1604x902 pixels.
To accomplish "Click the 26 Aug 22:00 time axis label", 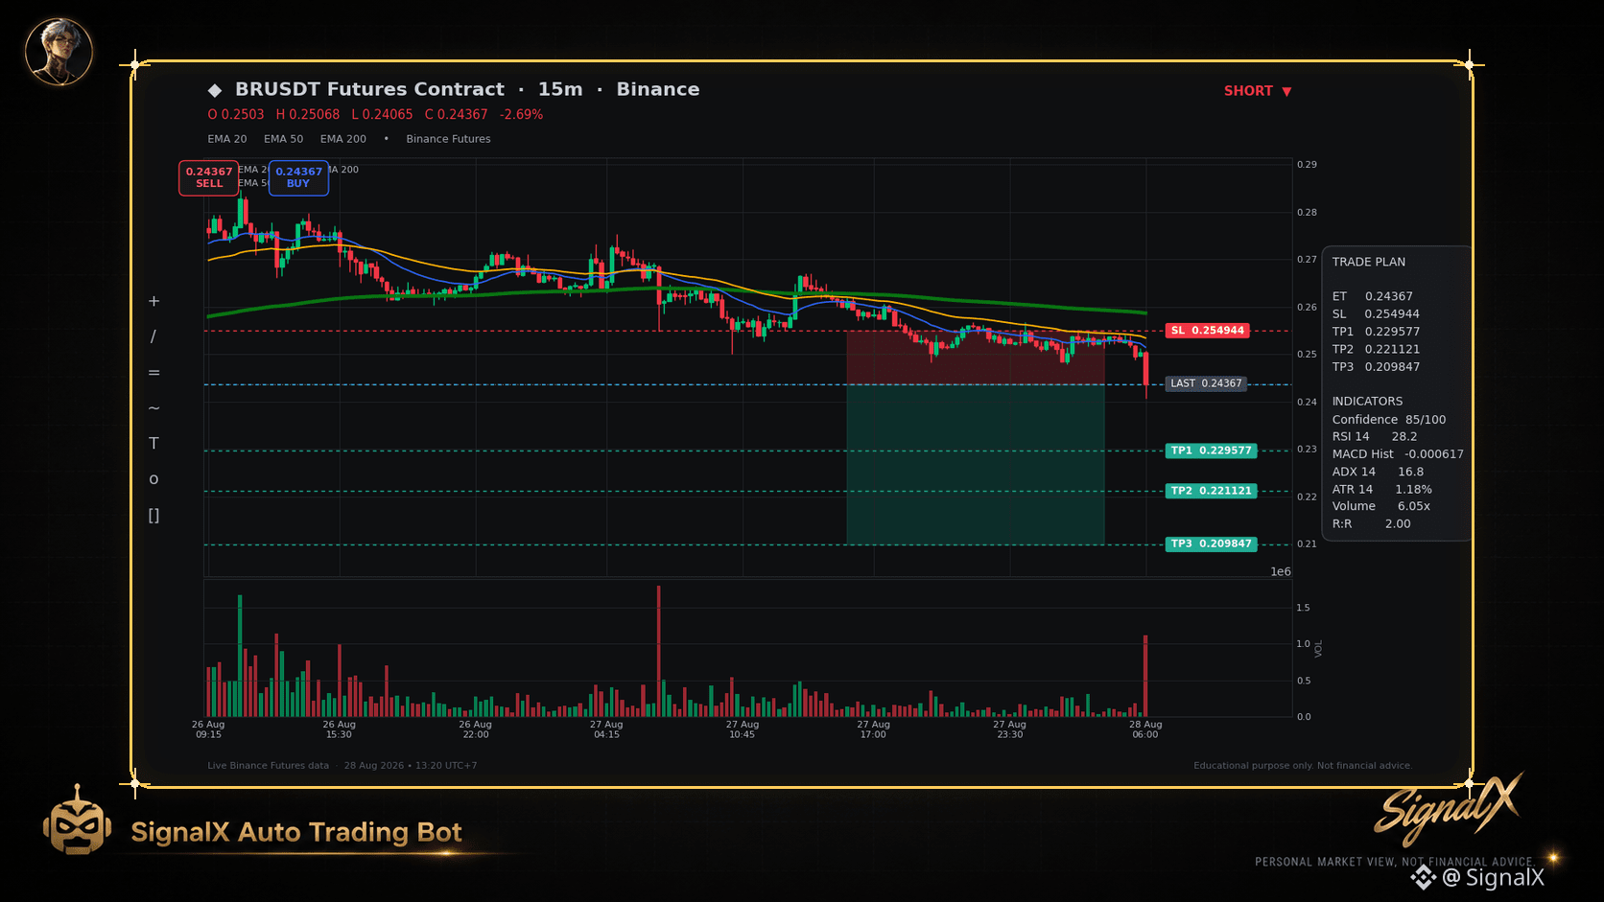I will coord(475,729).
